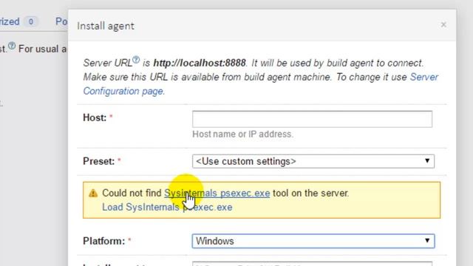Viewport: 473px width, 266px height.
Task: Open the Server URL help icon
Action: click(x=136, y=60)
